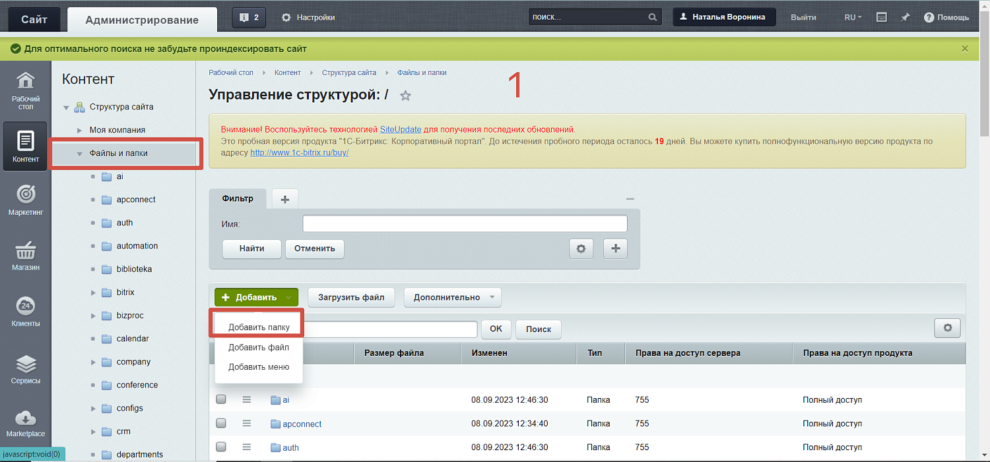Open the Клиенты section icon
990x462 pixels.
[x=25, y=310]
